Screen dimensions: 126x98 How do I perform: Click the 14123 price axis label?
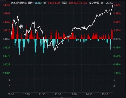(7, 48)
